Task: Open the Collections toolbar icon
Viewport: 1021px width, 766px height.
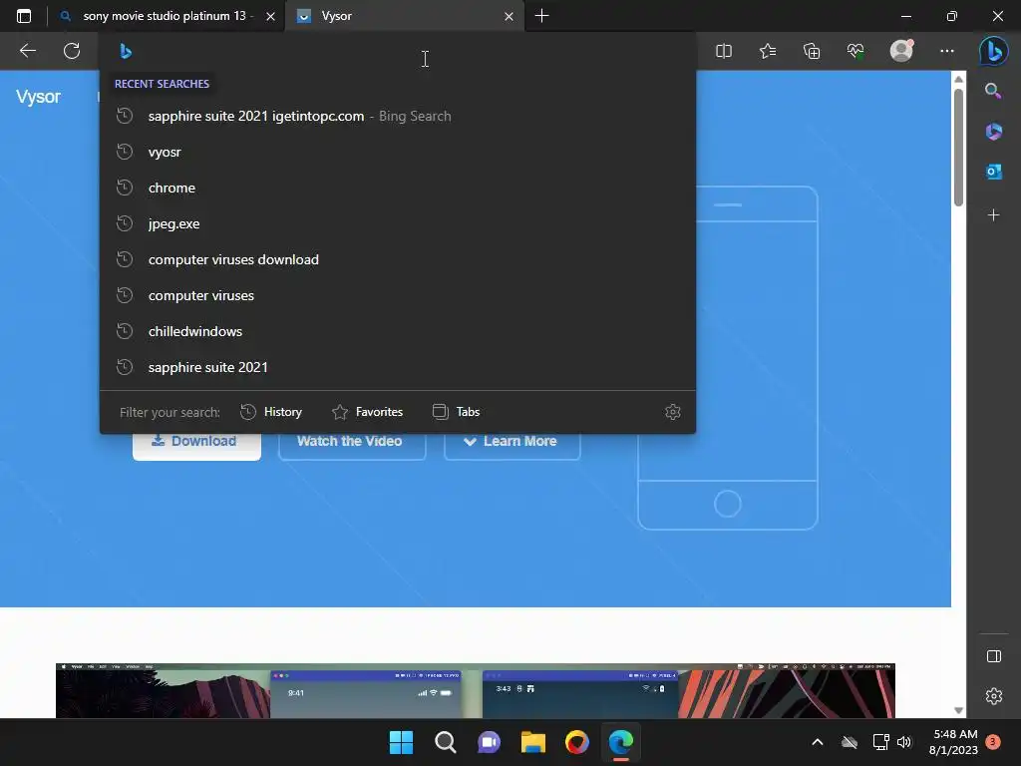Action: pos(812,51)
